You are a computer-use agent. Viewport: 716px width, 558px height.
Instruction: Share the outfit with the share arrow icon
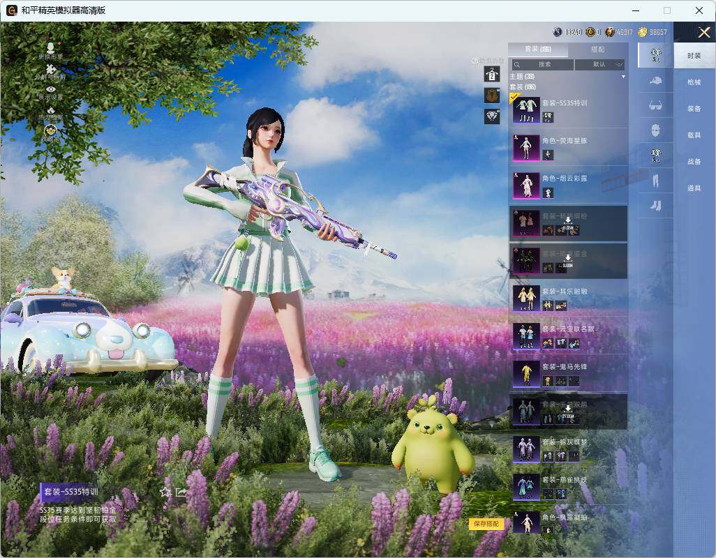(181, 492)
